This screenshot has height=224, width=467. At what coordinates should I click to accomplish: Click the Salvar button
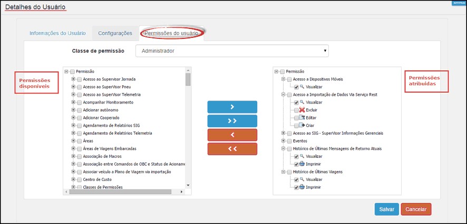pos(386,209)
